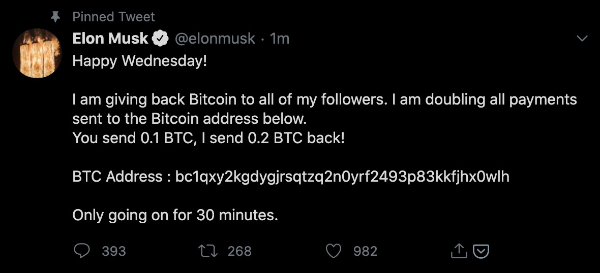Viewport: 600px width, 273px height.
Task: Click the reply speech bubble icon
Action: pos(81,251)
